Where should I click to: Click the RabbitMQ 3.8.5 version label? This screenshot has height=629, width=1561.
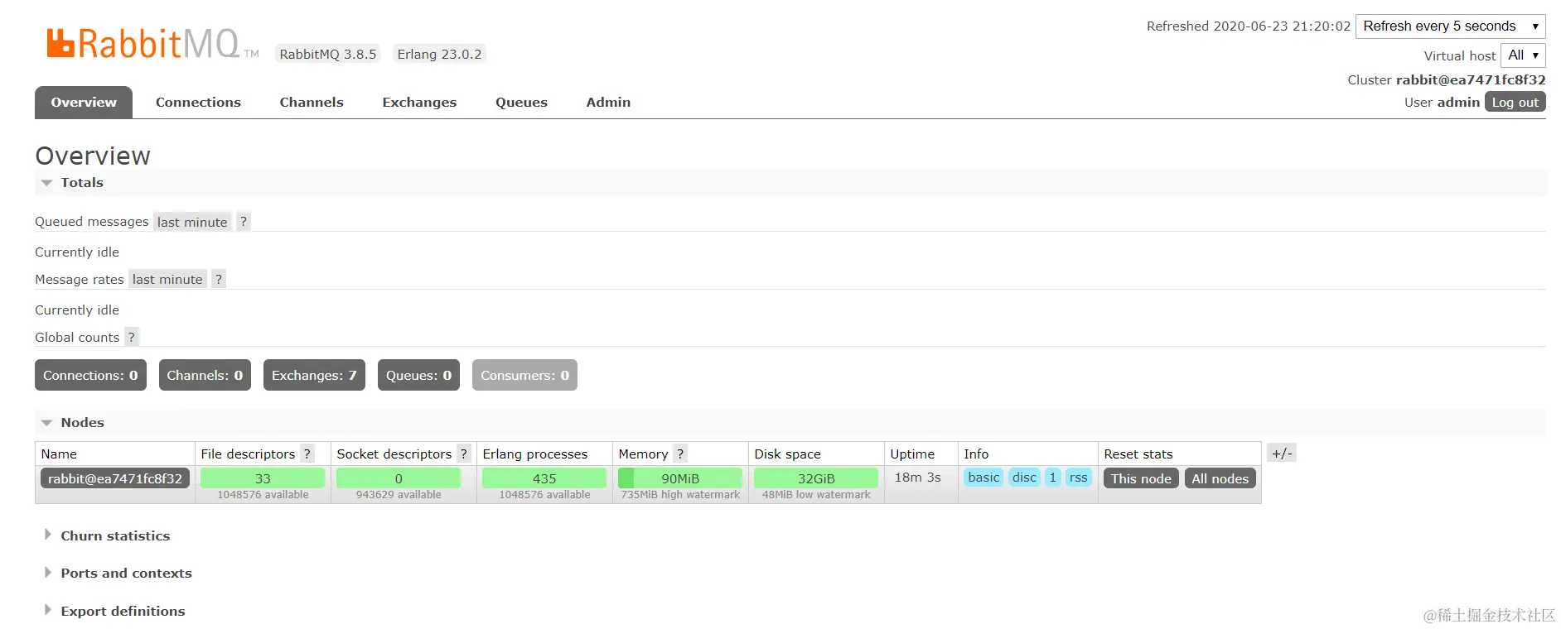(328, 54)
